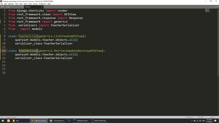Open the Find menu

click(x=17, y=4)
